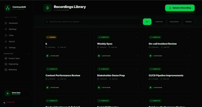Play the recording k

[x=47, y=56]
